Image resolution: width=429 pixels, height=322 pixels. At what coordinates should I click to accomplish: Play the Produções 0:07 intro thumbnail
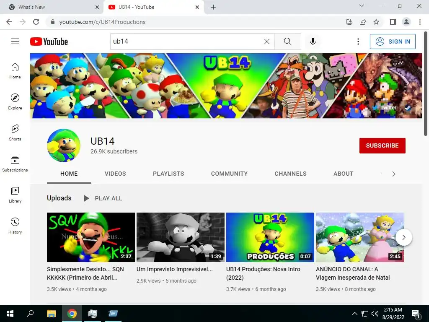(x=270, y=237)
